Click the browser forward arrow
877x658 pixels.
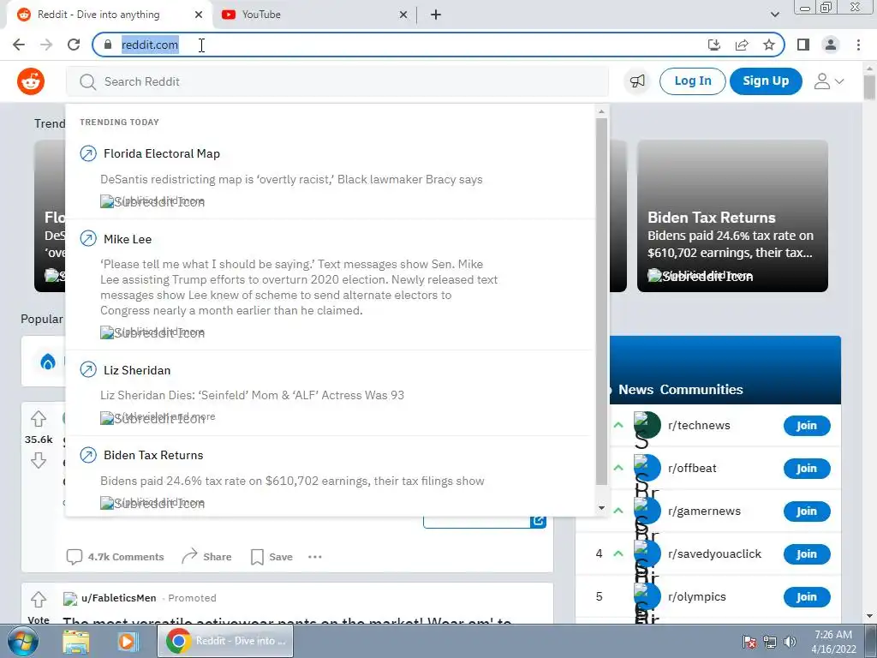tap(46, 45)
